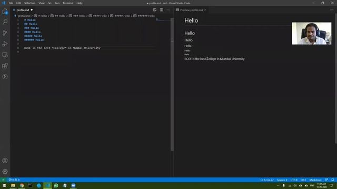Image resolution: width=337 pixels, height=189 pixels.
Task: Open the File menu
Action: pos(11,3)
